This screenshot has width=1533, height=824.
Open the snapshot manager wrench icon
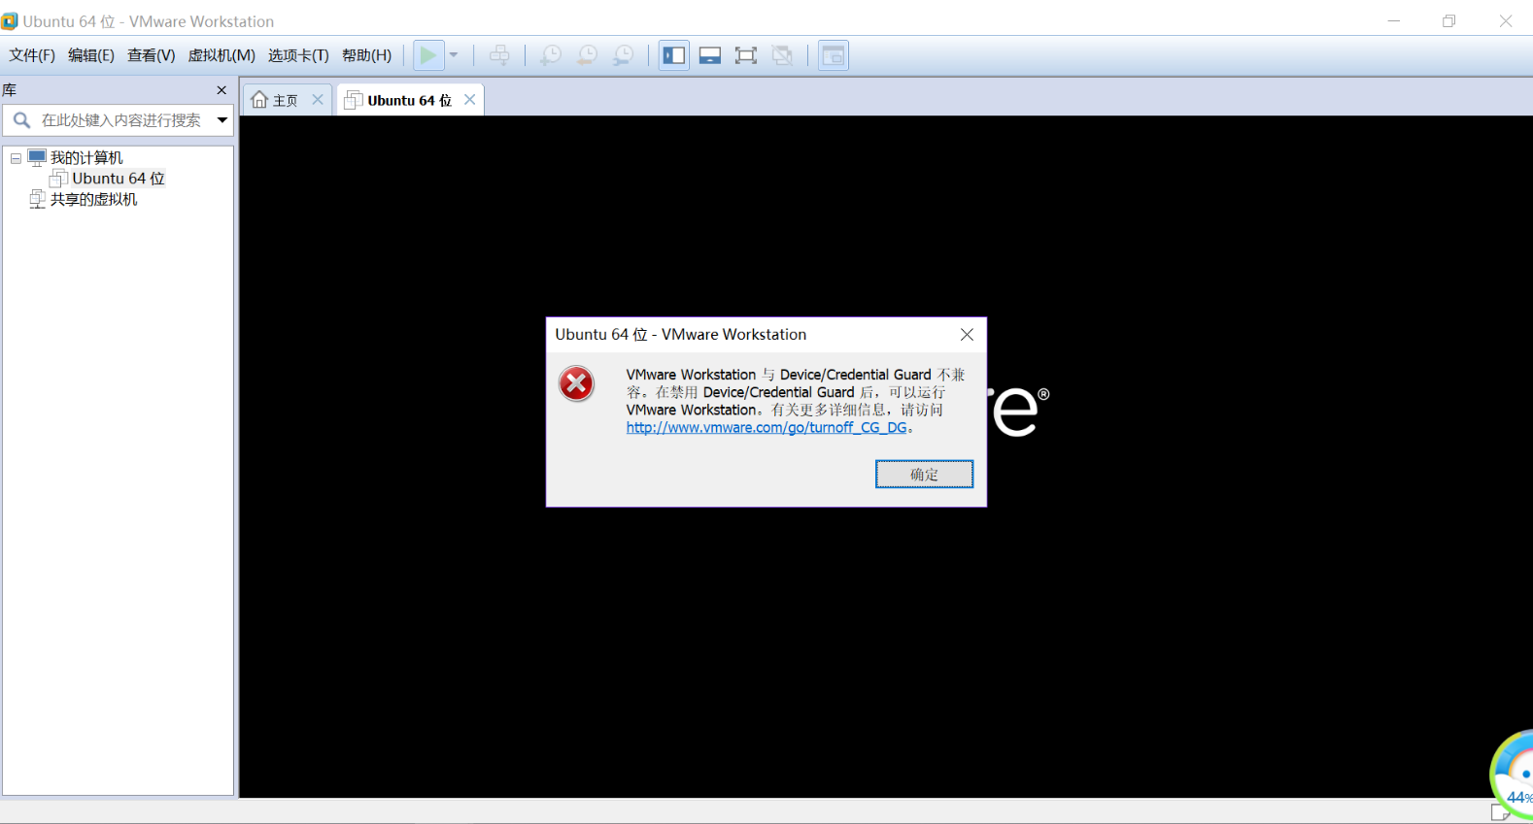tap(623, 55)
